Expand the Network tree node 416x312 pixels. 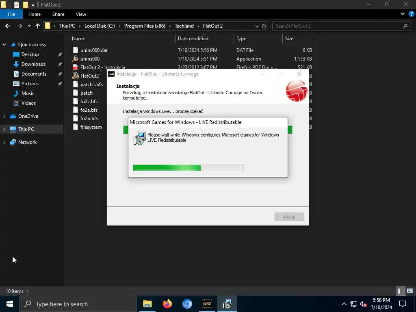coord(4,142)
